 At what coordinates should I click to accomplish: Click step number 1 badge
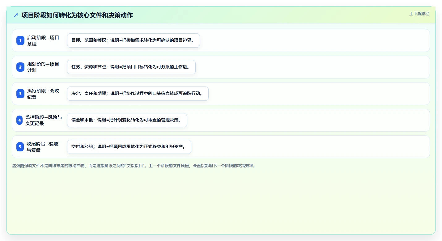[20, 40]
